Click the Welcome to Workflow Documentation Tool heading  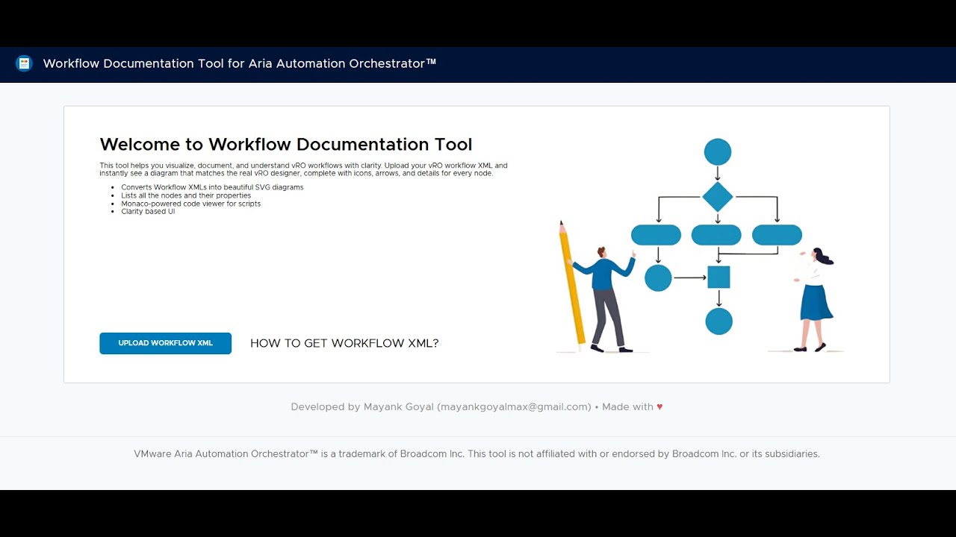[286, 144]
